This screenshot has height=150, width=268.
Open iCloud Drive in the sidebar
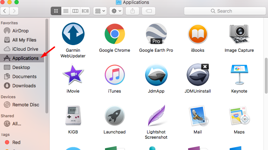22,49
